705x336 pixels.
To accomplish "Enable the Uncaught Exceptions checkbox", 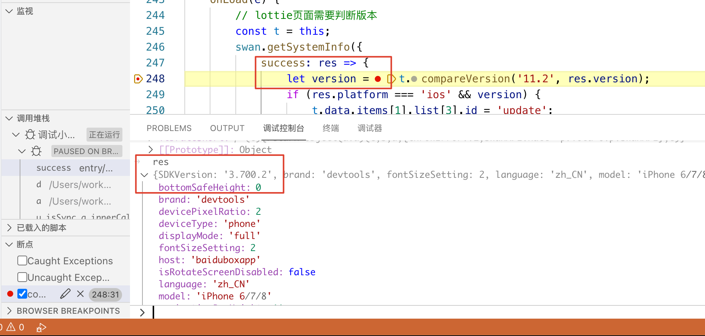I will click(x=22, y=277).
